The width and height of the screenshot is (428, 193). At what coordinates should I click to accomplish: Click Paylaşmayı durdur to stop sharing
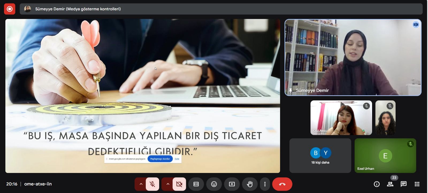click(x=160, y=159)
